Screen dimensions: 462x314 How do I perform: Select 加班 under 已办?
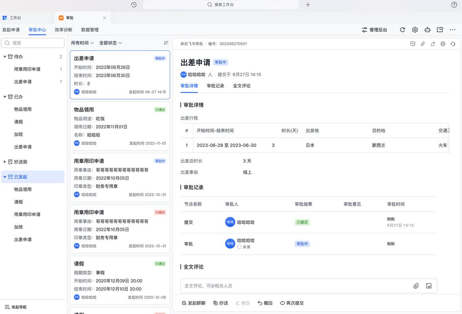coord(33,135)
